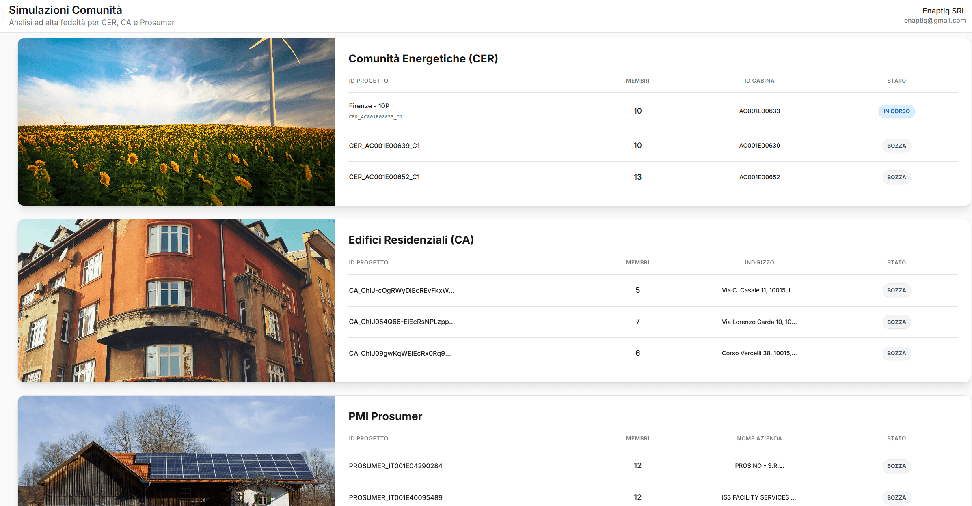Click the circular element at the top-left edge
The height and width of the screenshot is (506, 972).
pos(1,15)
